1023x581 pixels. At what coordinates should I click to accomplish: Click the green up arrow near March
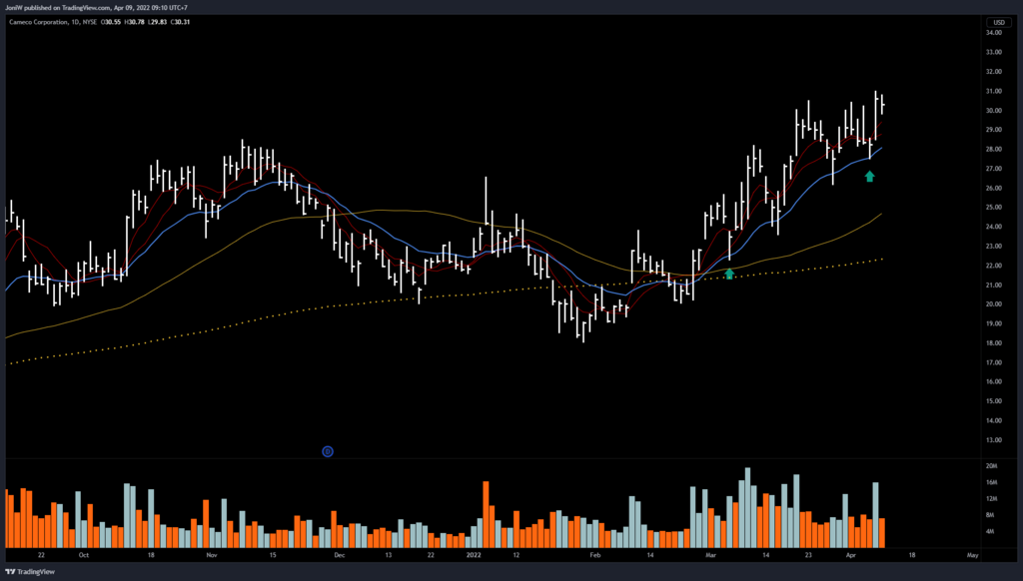coord(729,273)
